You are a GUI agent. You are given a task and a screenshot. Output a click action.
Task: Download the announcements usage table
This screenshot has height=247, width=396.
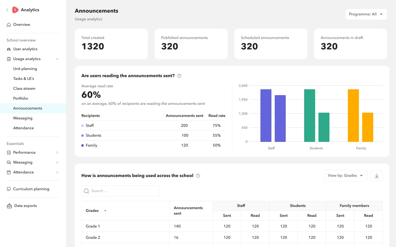coord(377,176)
